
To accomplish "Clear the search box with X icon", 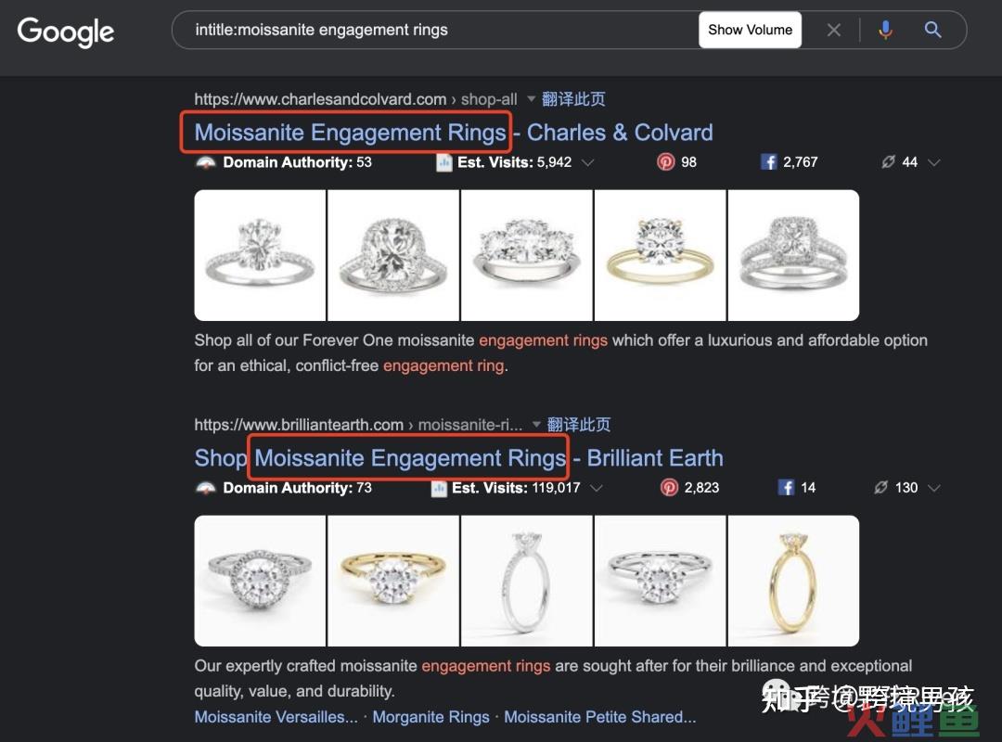I will pyautogui.click(x=833, y=30).
